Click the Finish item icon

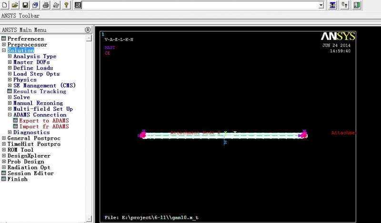click(x=4, y=179)
